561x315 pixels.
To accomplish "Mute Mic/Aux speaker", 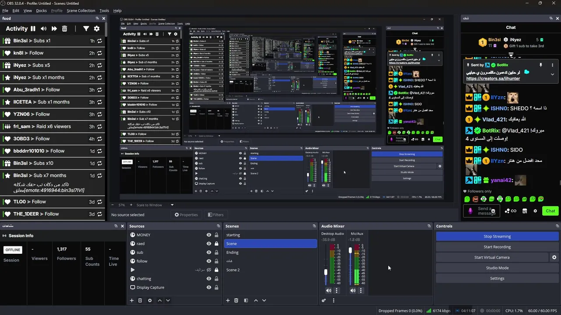I will click(x=353, y=290).
